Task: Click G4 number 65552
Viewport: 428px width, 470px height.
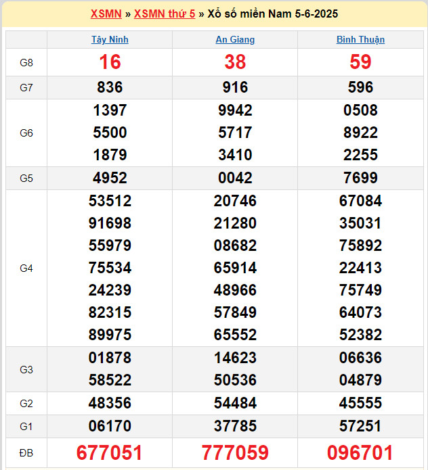Action: (235, 335)
